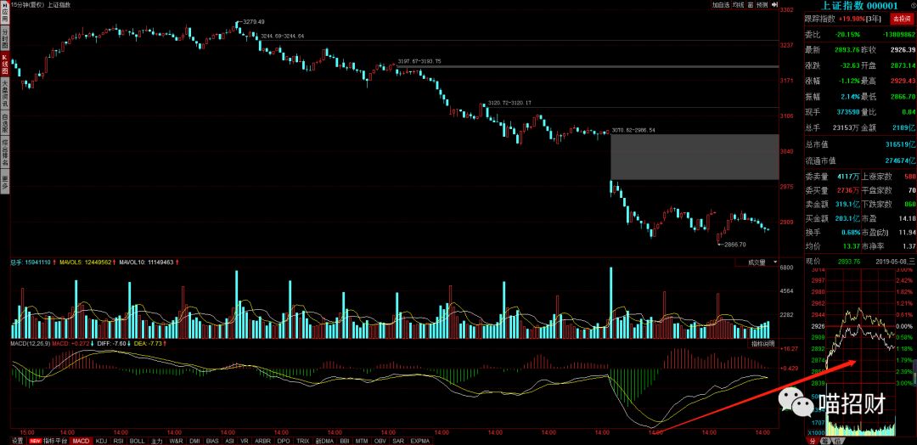
Task: Collapse side panel with arrow icon
Action: pyautogui.click(x=774, y=5)
